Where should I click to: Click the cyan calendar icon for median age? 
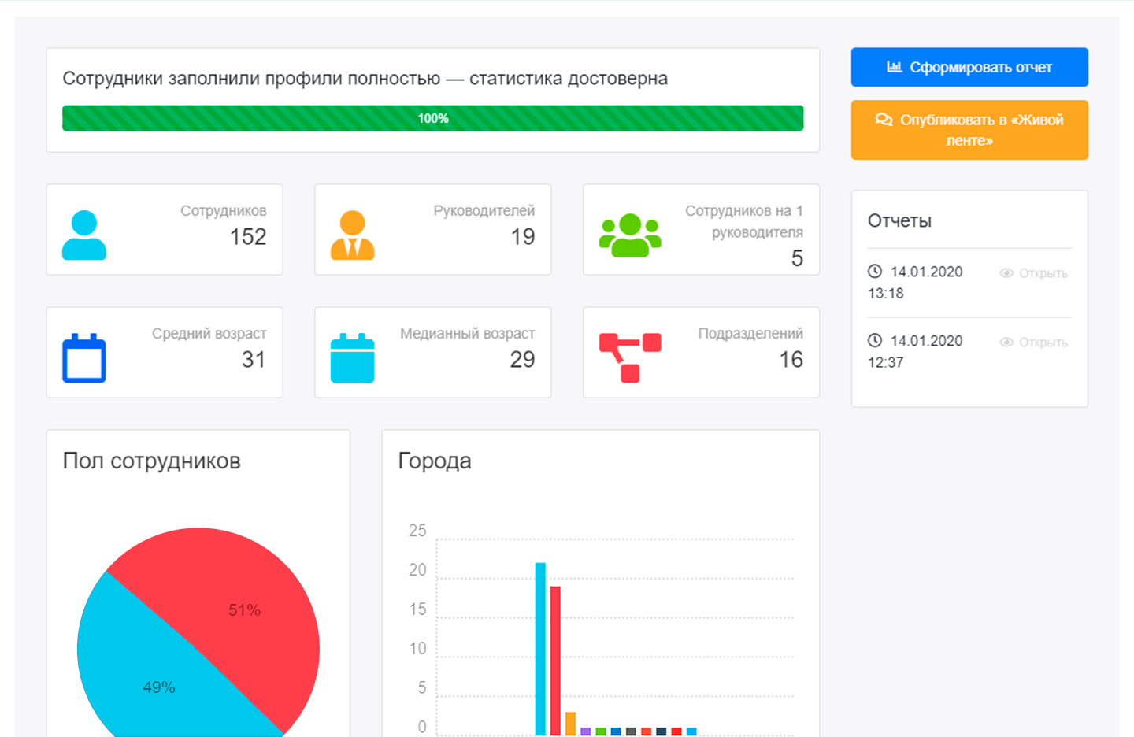click(352, 358)
